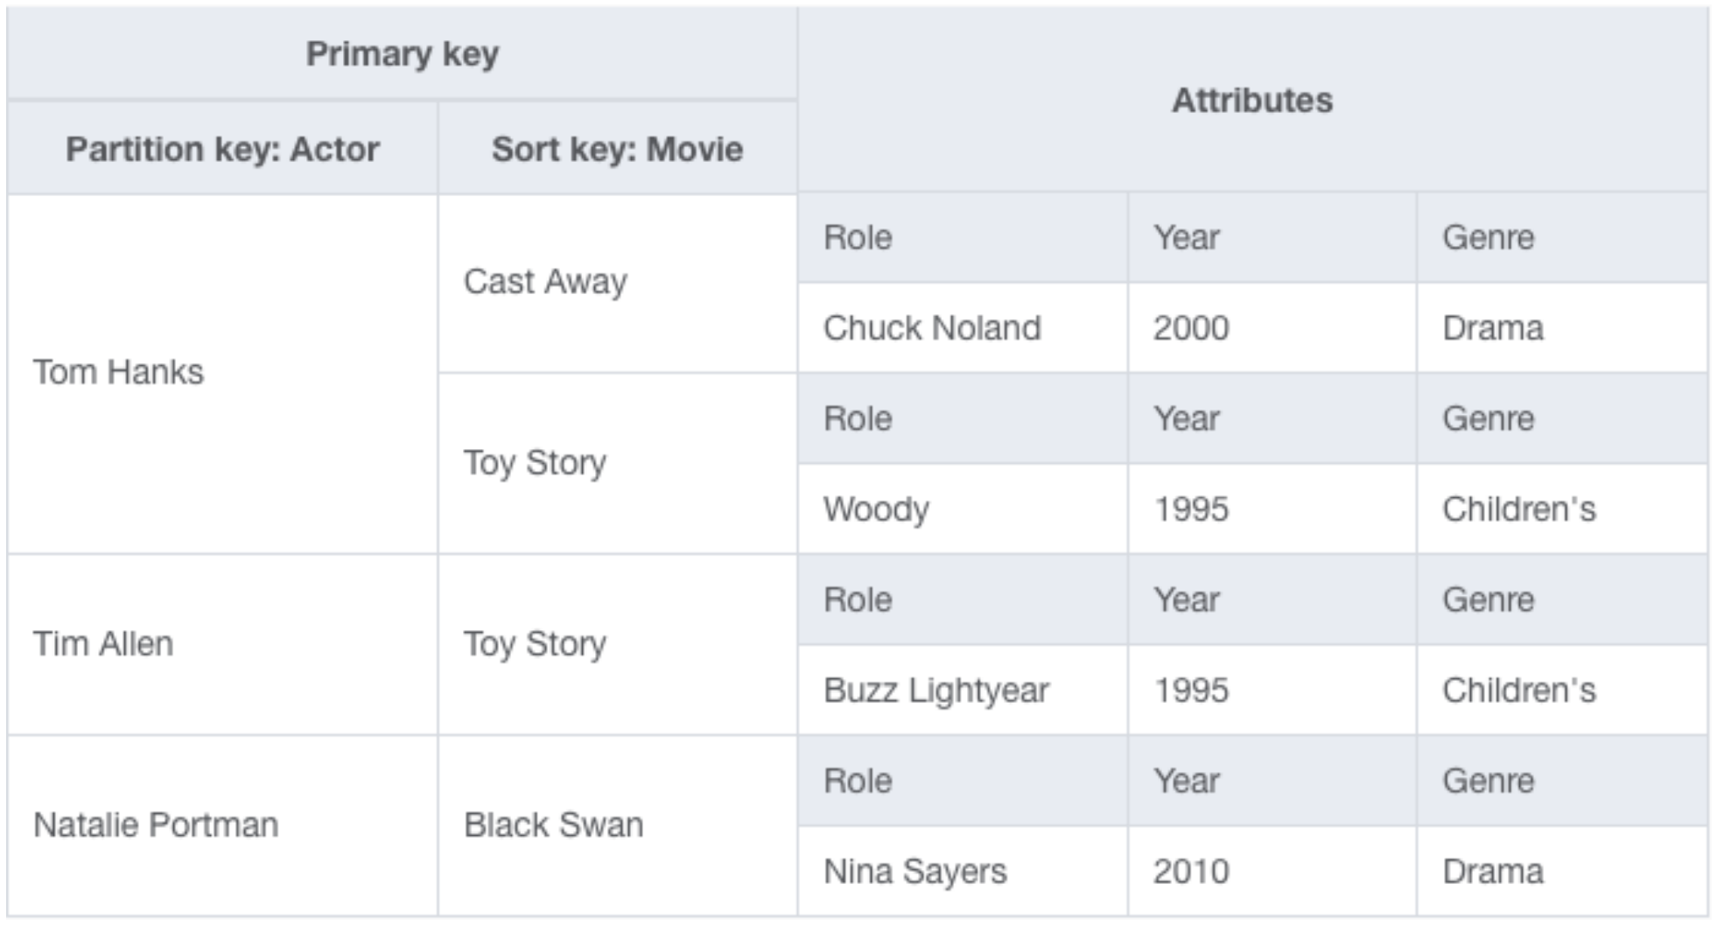Click the year 2000 cell
This screenshot has width=1717, height=926.
(x=1272, y=328)
